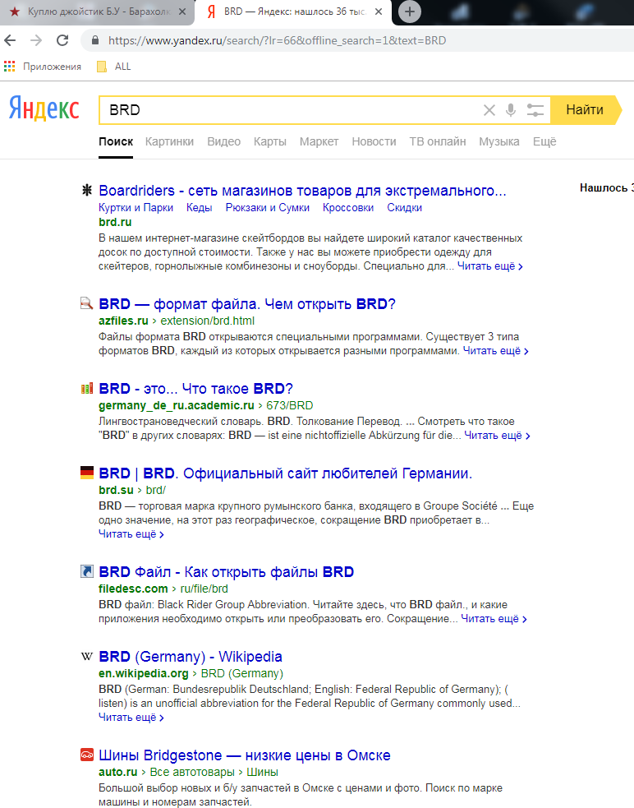Image resolution: width=634 pixels, height=808 pixels.
Task: Click the brd.ru green URL
Action: pyautogui.click(x=115, y=222)
